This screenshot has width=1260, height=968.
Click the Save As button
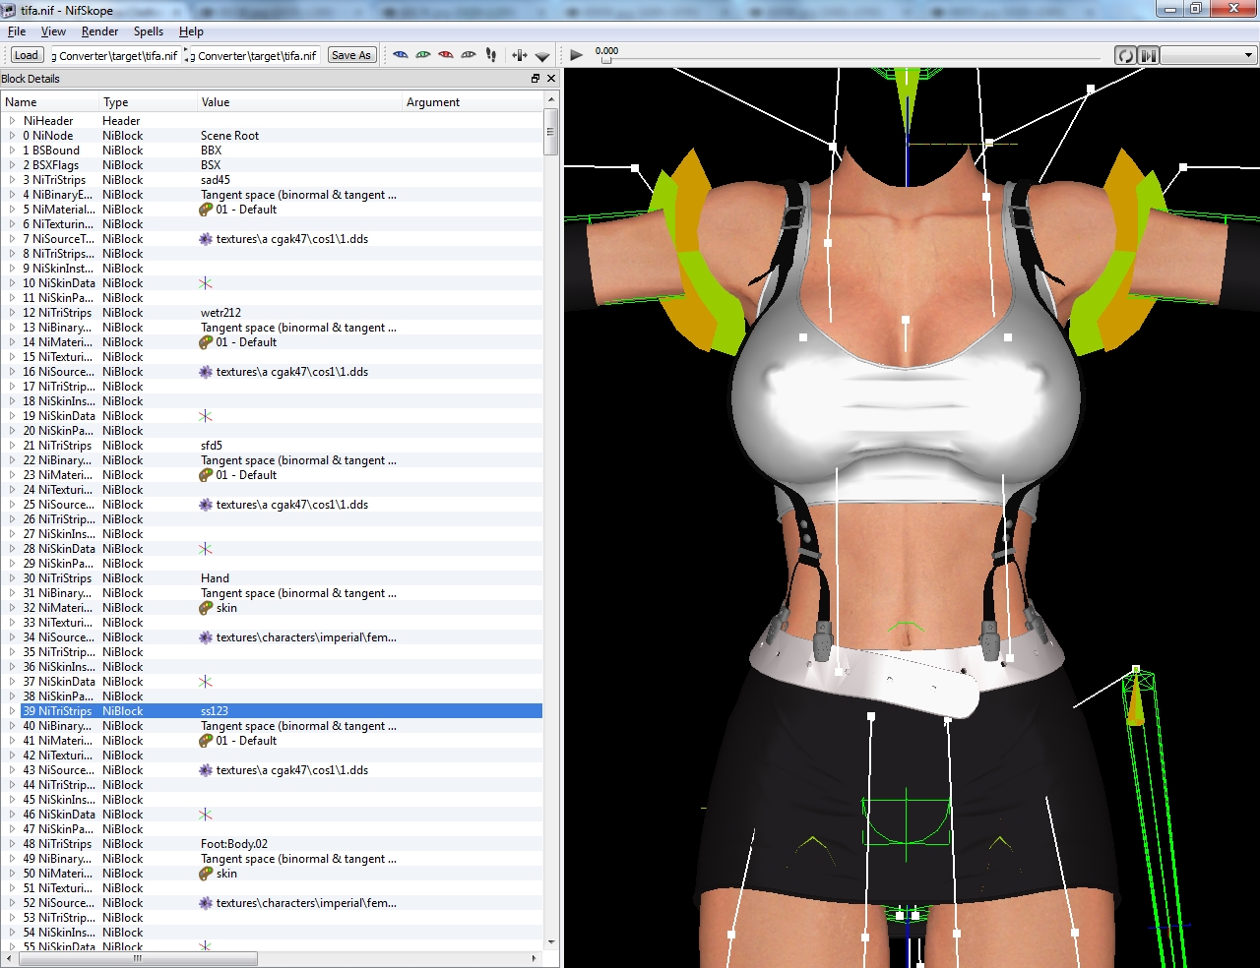(x=351, y=55)
